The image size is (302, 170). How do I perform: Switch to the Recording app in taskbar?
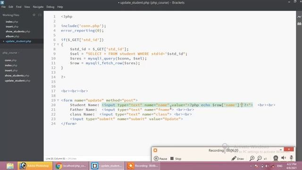tap(143, 166)
